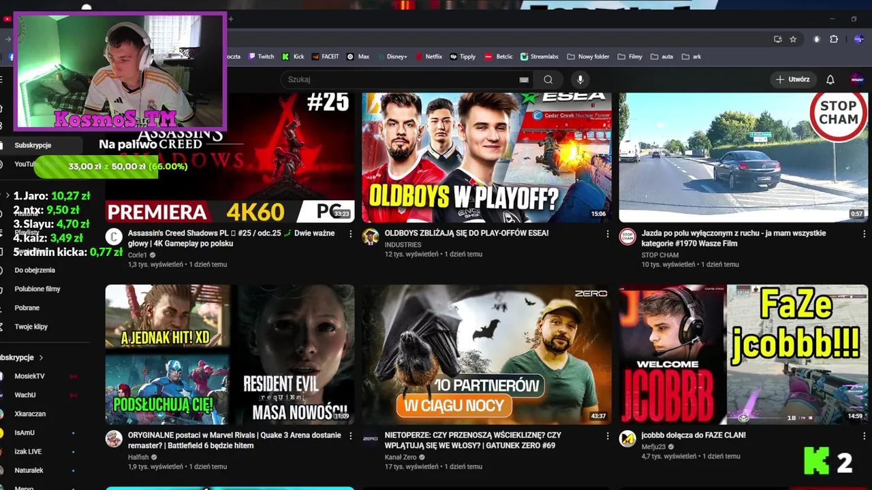Open the Betclic bookmark
Image resolution: width=872 pixels, height=490 pixels.
(499, 56)
